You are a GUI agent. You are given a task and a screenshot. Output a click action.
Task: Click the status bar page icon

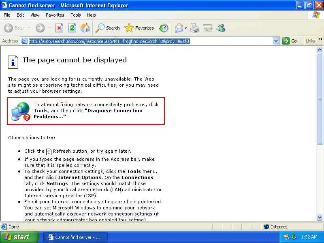(x=4, y=227)
